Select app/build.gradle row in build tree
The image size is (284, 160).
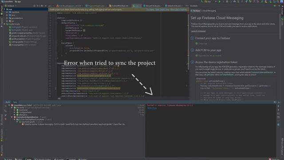[31, 122]
